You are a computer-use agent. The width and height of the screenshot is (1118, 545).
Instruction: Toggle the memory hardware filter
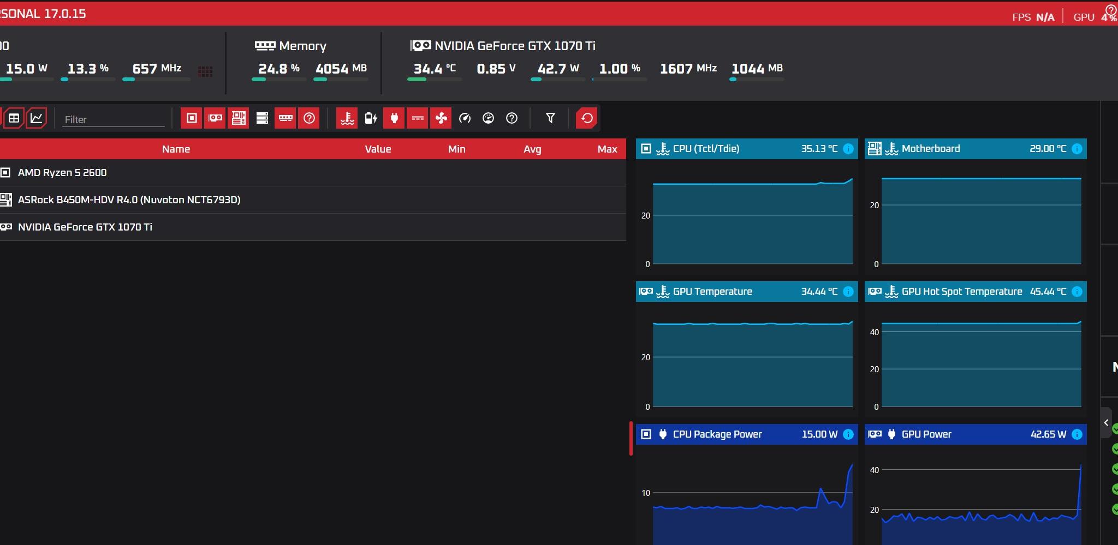click(286, 118)
